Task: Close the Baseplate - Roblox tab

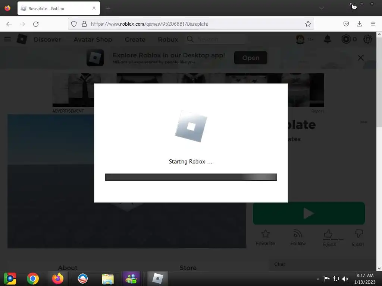Action: point(94,8)
